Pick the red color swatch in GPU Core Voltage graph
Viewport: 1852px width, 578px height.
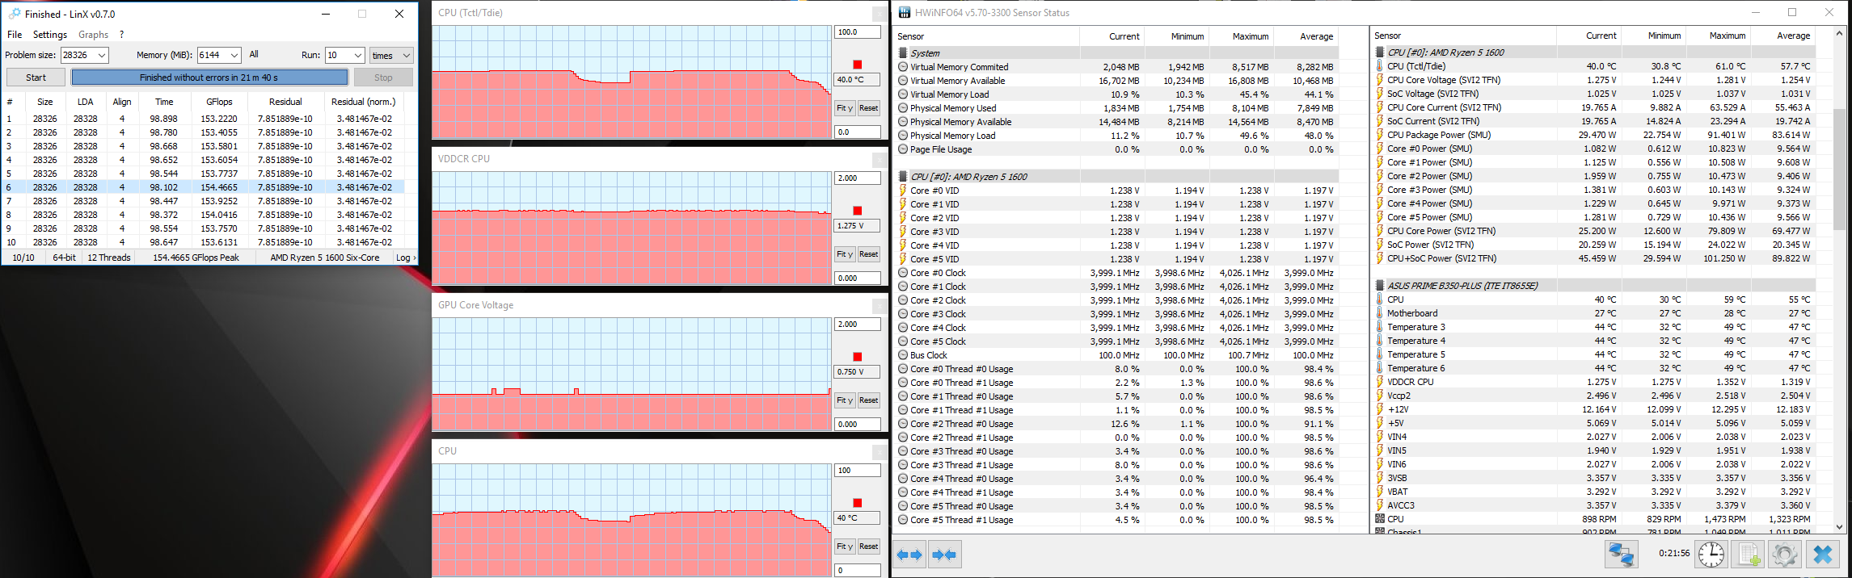858,357
